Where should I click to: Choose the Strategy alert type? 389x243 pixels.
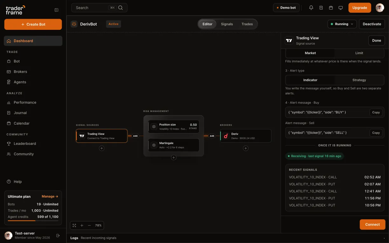coord(359,80)
